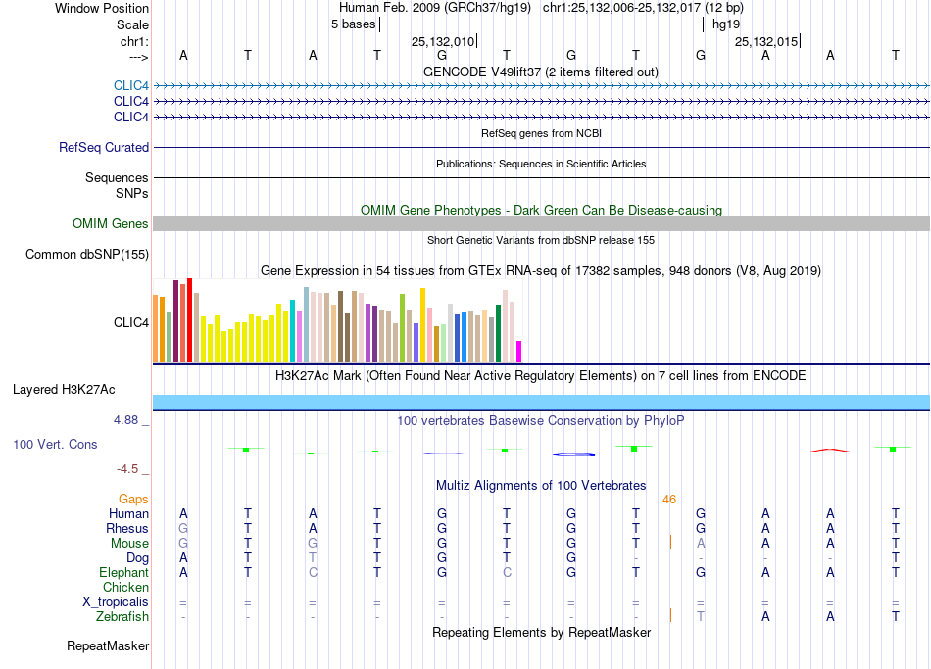Select the Scale label in the ruler

pyautogui.click(x=132, y=24)
